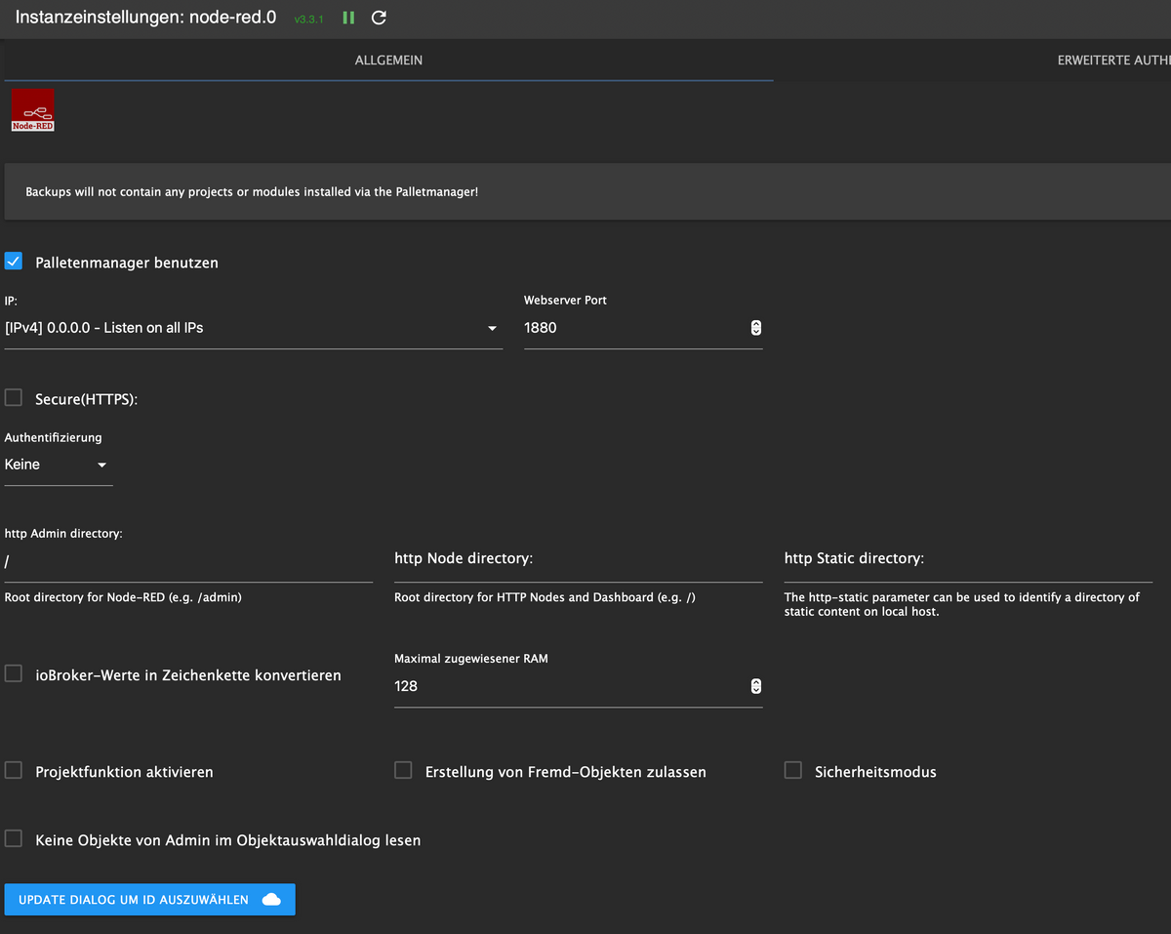Click the http-static parameter description
This screenshot has height=934, width=1171.
pos(962,604)
